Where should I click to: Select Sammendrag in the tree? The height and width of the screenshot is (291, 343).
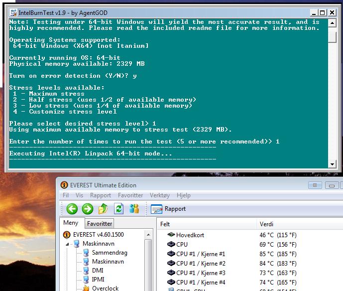point(110,253)
